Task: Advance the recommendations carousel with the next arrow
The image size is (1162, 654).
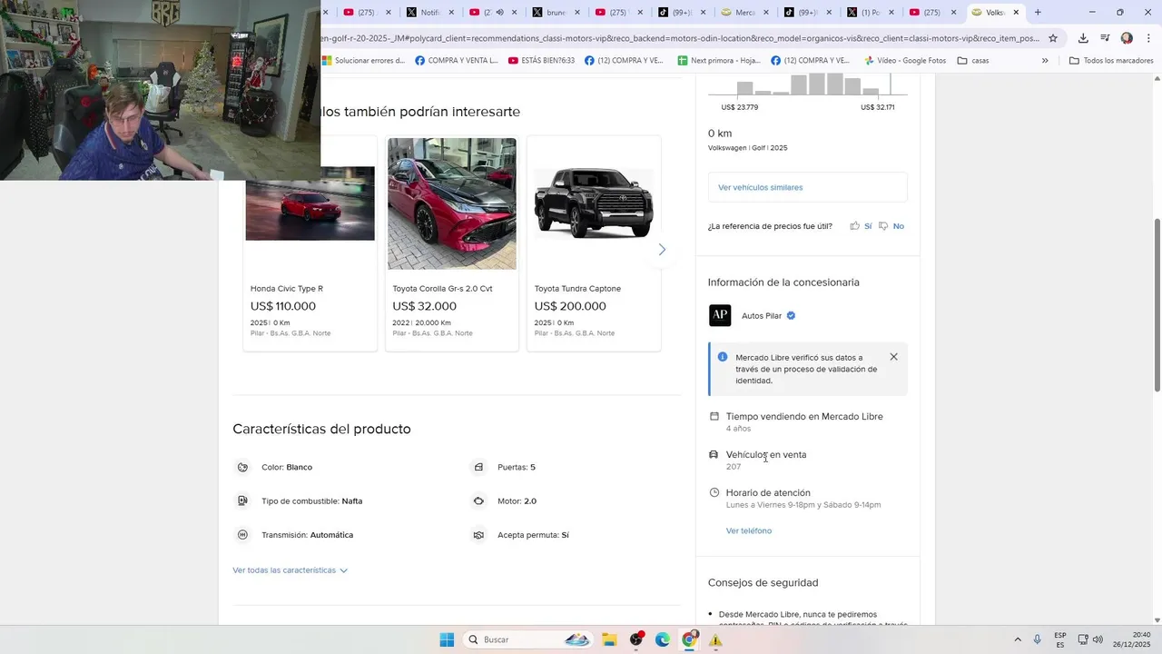Action: (x=662, y=250)
